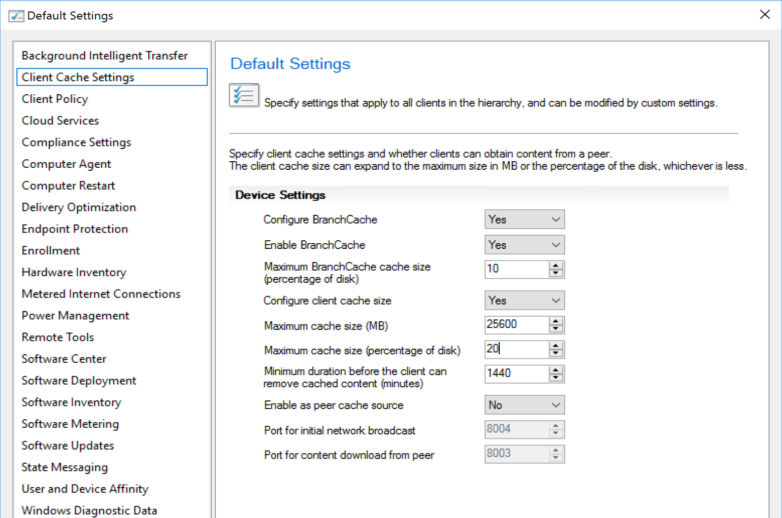Click the Default Settings checklist icon
The image size is (782, 518).
coord(244,95)
